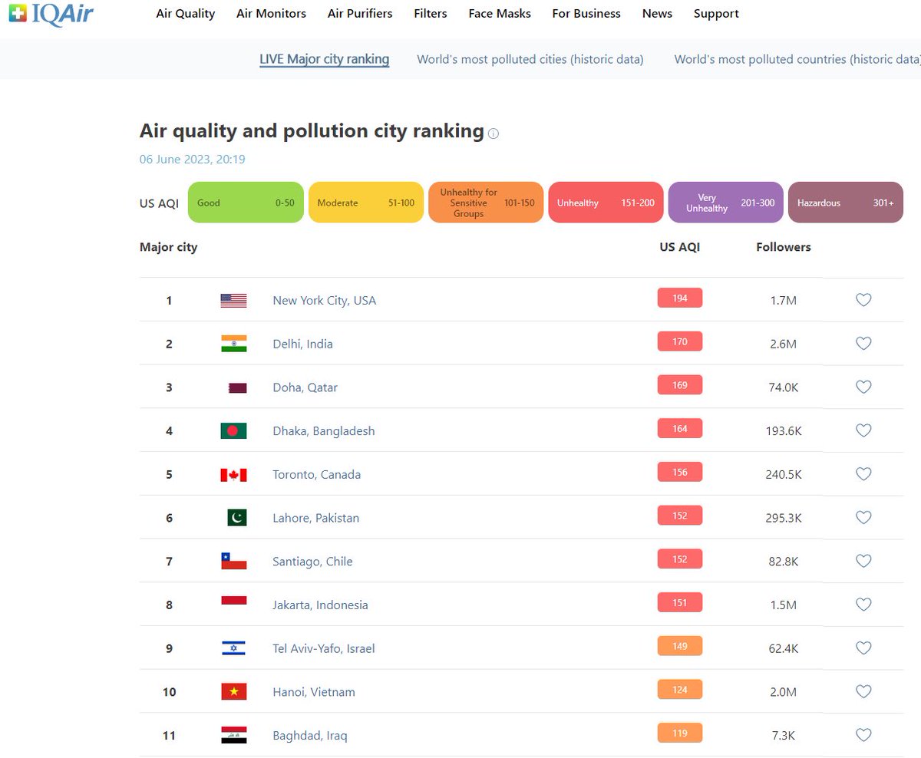
Task: Follow New York City using its heart icon
Action: pyautogui.click(x=863, y=301)
